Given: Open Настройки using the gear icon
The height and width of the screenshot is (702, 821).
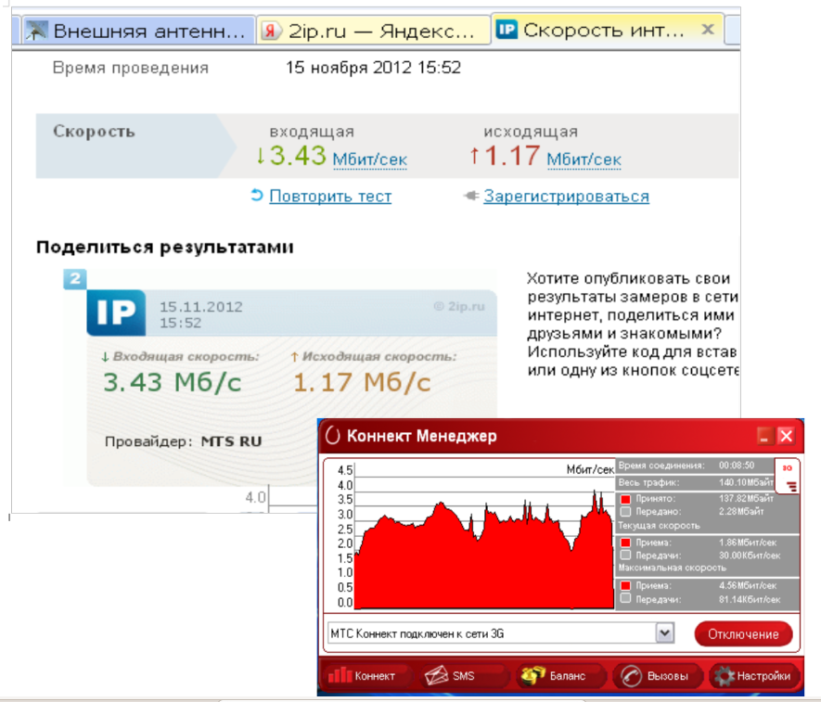Looking at the screenshot, I should click(726, 676).
